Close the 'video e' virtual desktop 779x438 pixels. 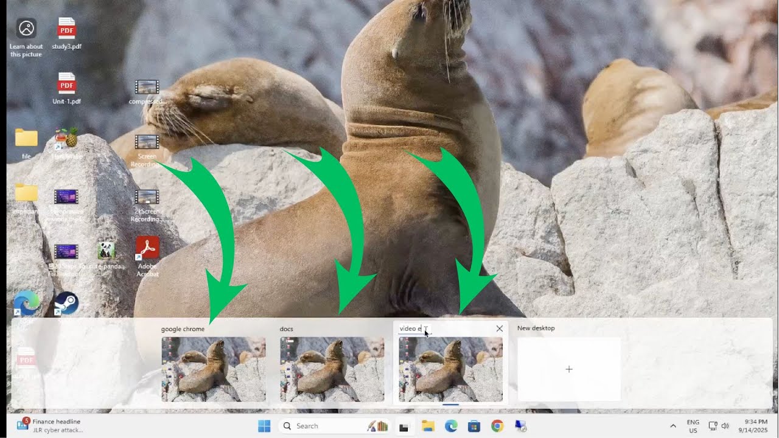pos(500,328)
